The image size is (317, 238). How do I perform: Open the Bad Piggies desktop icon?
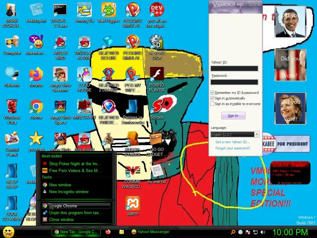[x=109, y=12]
